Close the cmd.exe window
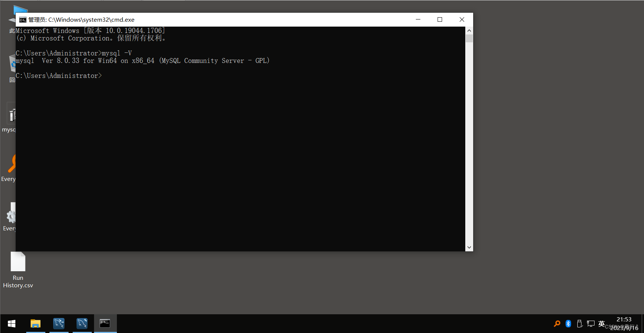 pos(462,19)
